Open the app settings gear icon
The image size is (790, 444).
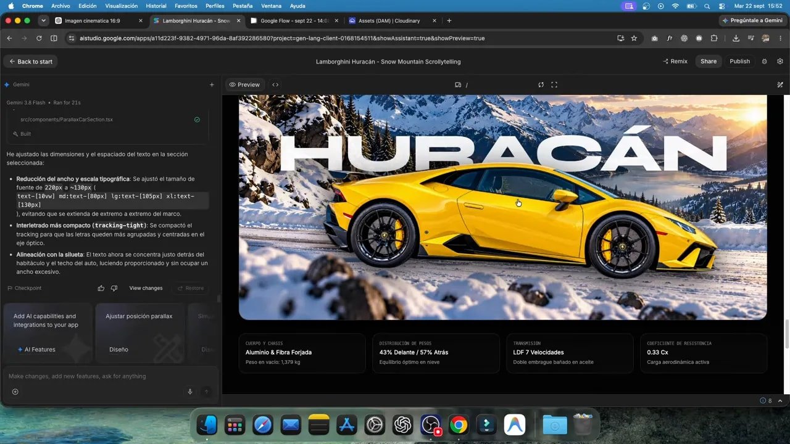[x=780, y=62]
